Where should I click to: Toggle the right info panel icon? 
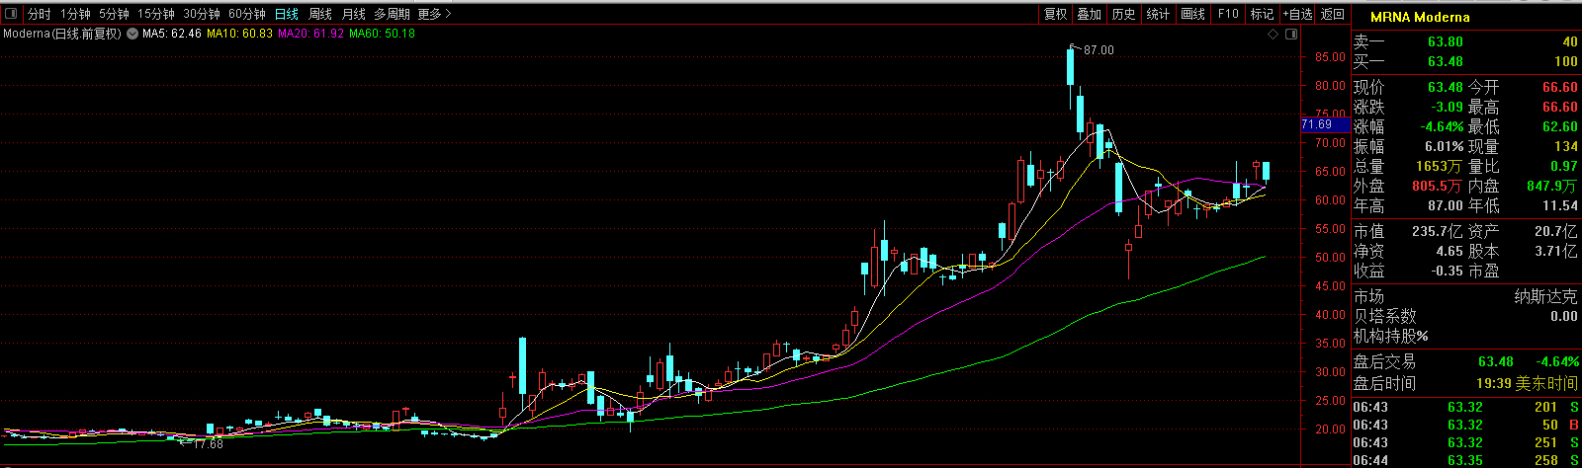point(1290,34)
